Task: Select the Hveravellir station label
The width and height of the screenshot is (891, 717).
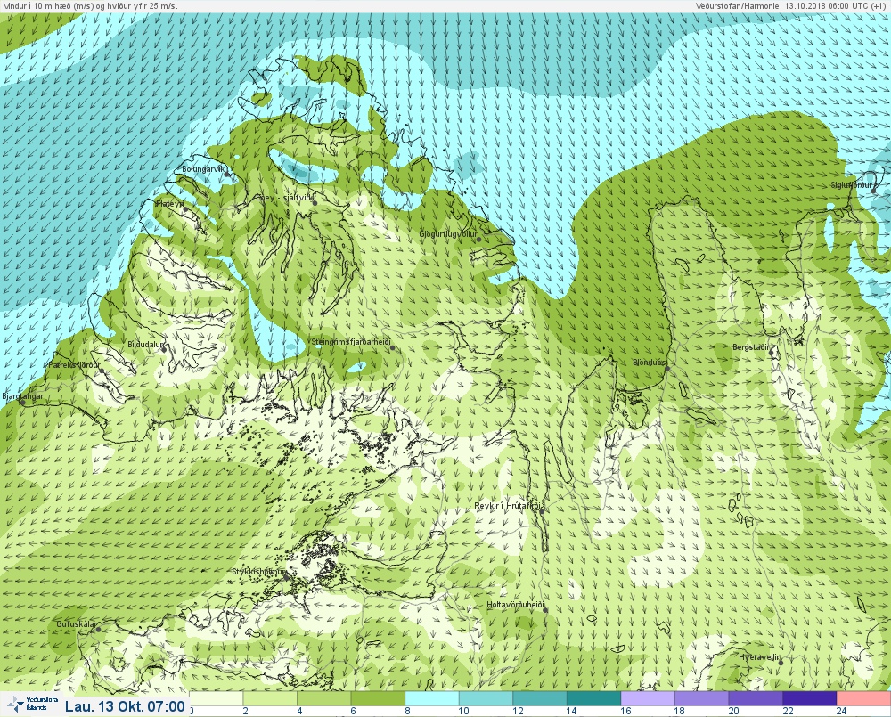Action: 760,657
